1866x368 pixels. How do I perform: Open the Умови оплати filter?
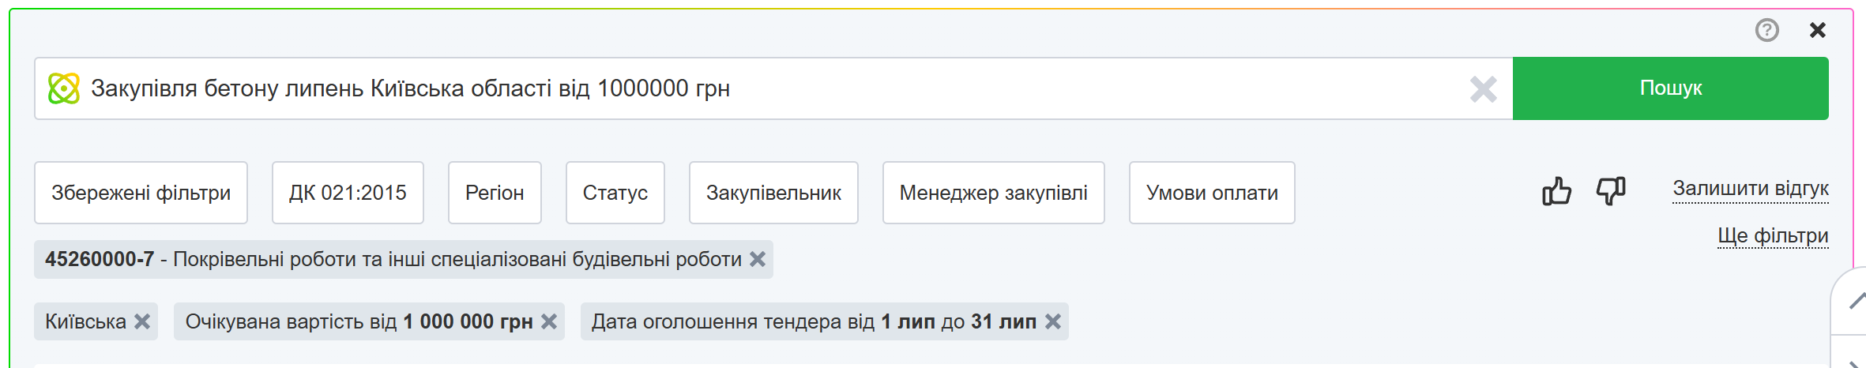(x=1212, y=193)
